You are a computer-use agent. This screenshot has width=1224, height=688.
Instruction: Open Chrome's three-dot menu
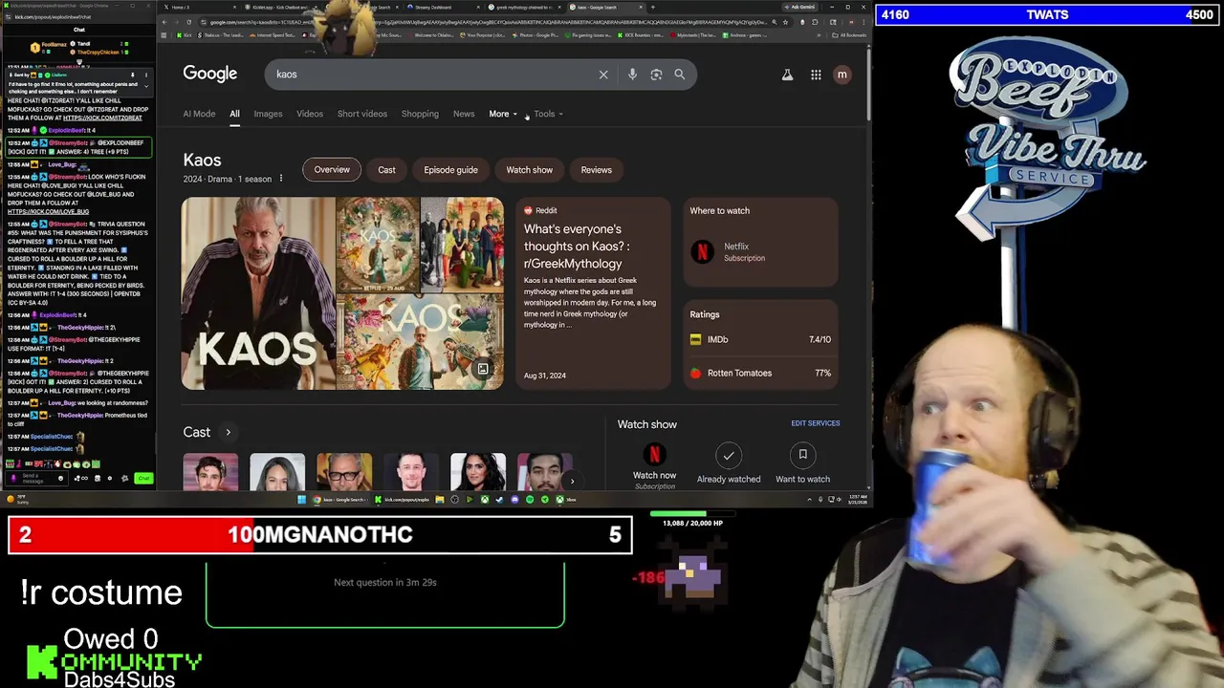(863, 22)
